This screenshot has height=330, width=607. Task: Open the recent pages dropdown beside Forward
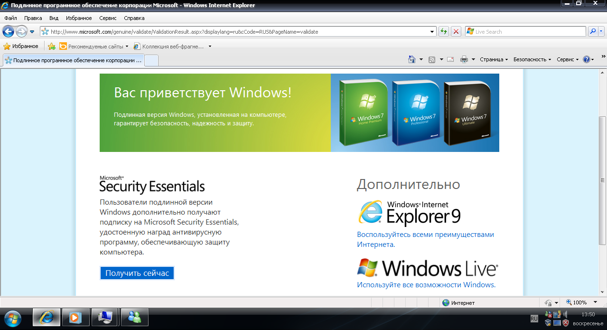pos(32,32)
